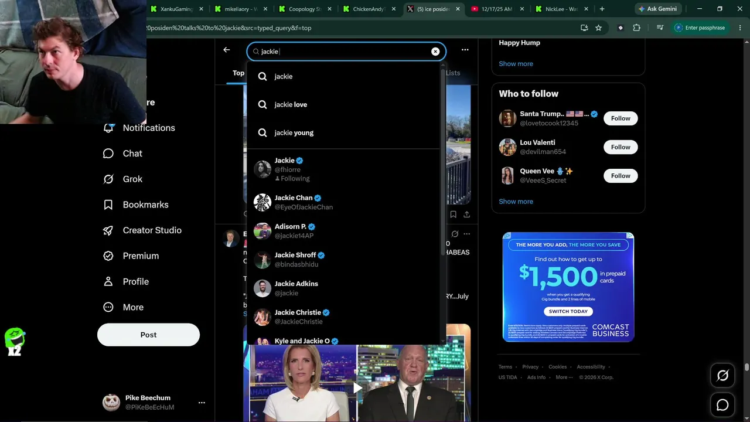Viewport: 750px width, 422px height.
Task: Switch to the Lists search tab
Action: [453, 73]
